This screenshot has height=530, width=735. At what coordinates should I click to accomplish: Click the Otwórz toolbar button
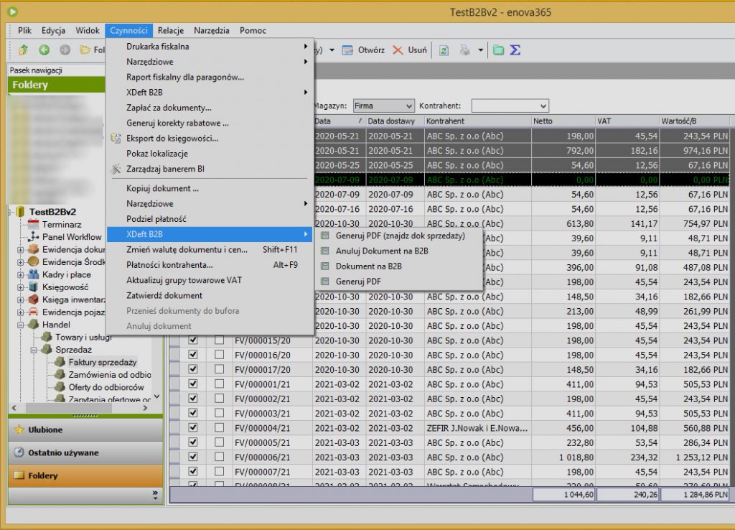click(x=364, y=50)
